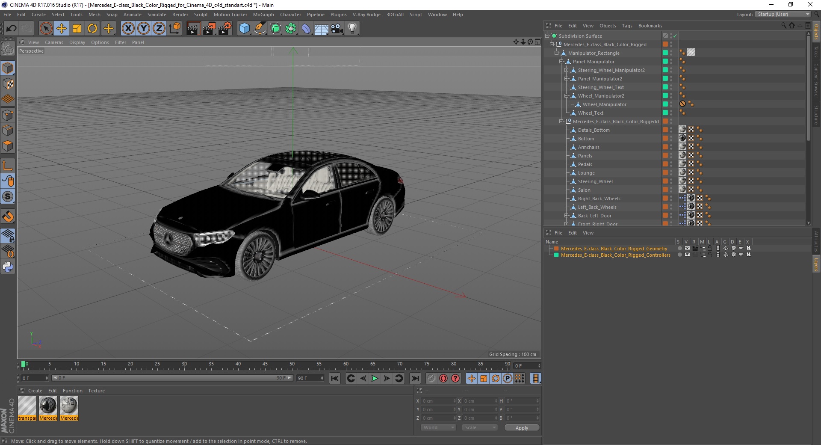Open the deformer objects icon
821x445 pixels.
tap(306, 29)
